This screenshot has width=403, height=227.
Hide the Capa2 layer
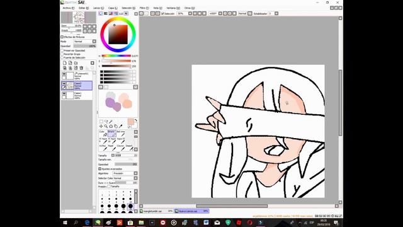coord(64,84)
